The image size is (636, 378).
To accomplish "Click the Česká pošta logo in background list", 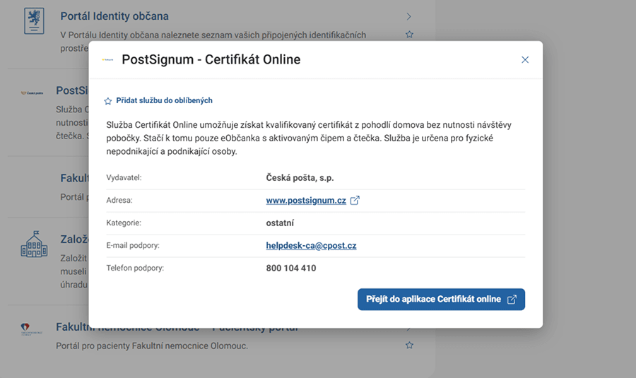I will pyautogui.click(x=33, y=92).
